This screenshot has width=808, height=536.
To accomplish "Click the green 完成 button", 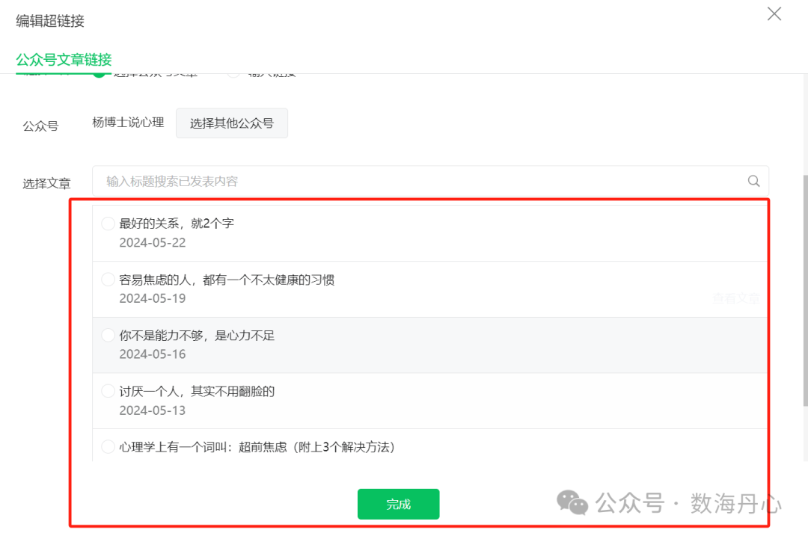I will tap(398, 504).
